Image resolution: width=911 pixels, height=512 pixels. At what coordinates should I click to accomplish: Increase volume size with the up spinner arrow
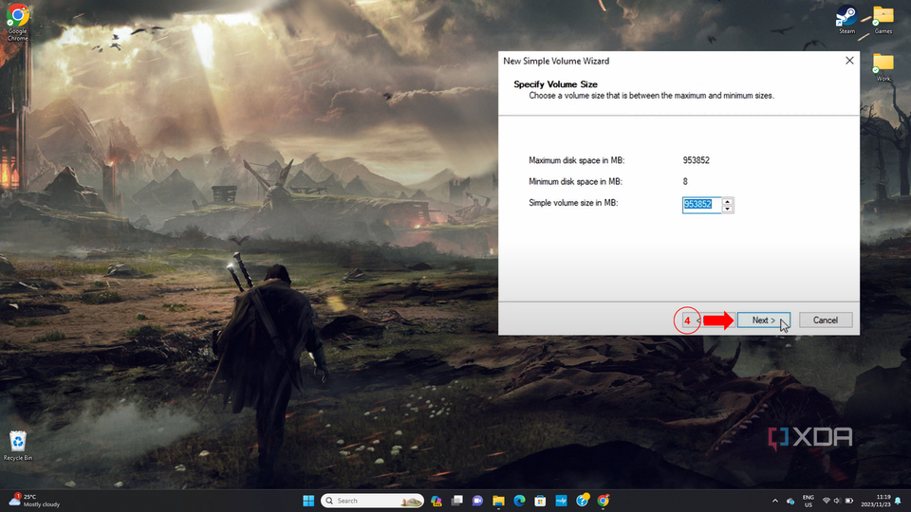[728, 201]
